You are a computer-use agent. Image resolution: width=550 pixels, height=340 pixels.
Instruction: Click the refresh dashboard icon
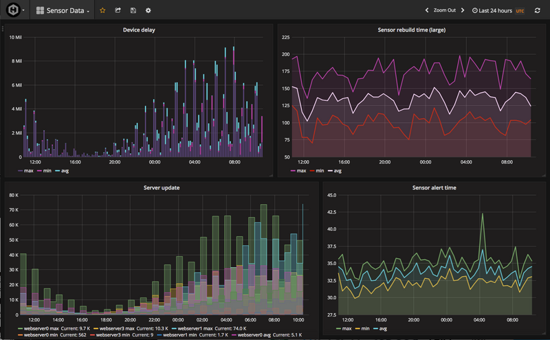(537, 11)
